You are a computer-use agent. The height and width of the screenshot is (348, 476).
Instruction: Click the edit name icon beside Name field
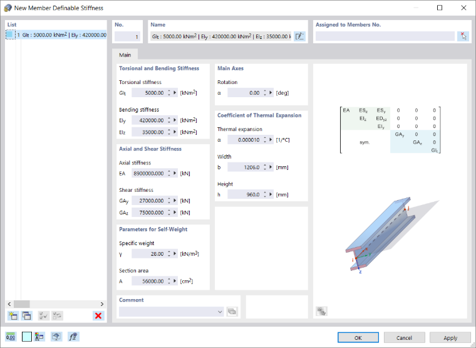click(299, 36)
